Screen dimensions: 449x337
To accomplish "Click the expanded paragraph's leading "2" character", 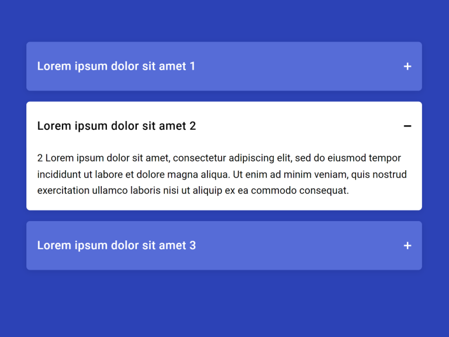I will (x=40, y=158).
